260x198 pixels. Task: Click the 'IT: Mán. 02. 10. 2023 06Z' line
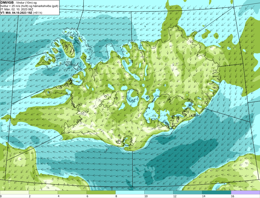point(17,9)
